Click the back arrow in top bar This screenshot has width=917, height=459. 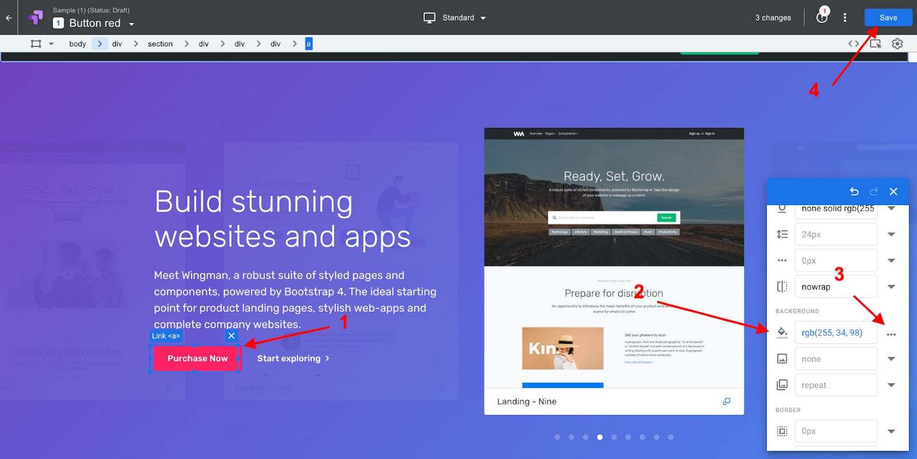coord(9,18)
